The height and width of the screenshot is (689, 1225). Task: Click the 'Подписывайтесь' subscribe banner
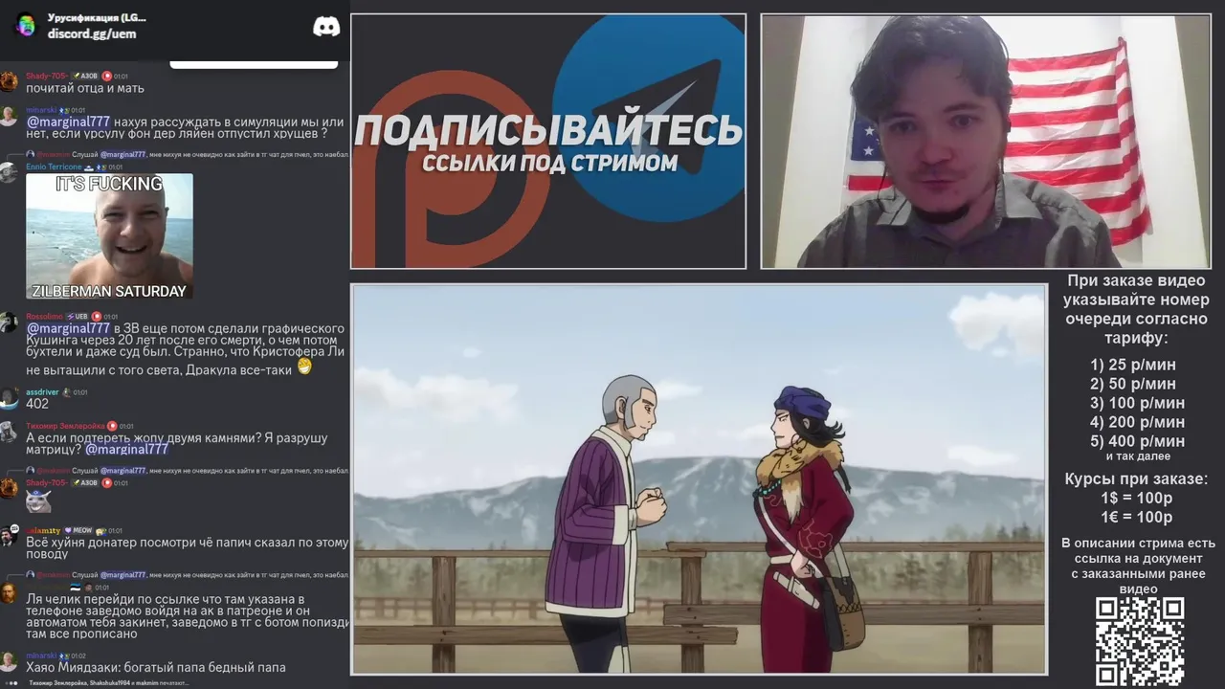(x=548, y=142)
